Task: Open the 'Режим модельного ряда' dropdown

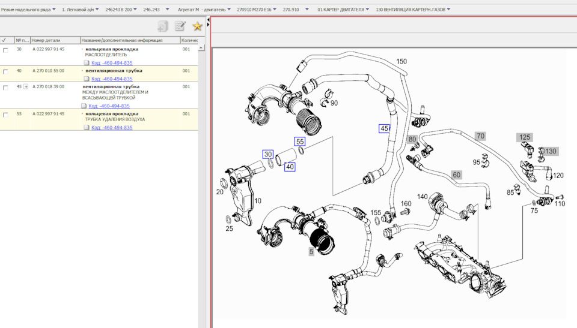Action: (28, 10)
